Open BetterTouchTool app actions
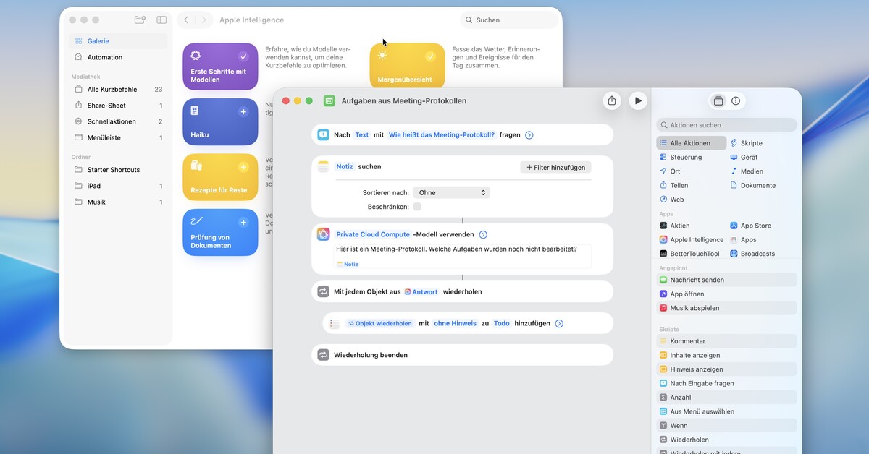869x454 pixels. (x=692, y=254)
